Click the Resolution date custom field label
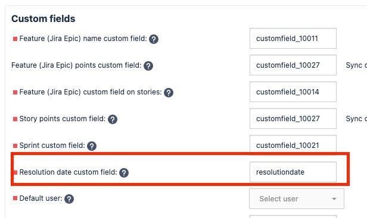 point(68,172)
